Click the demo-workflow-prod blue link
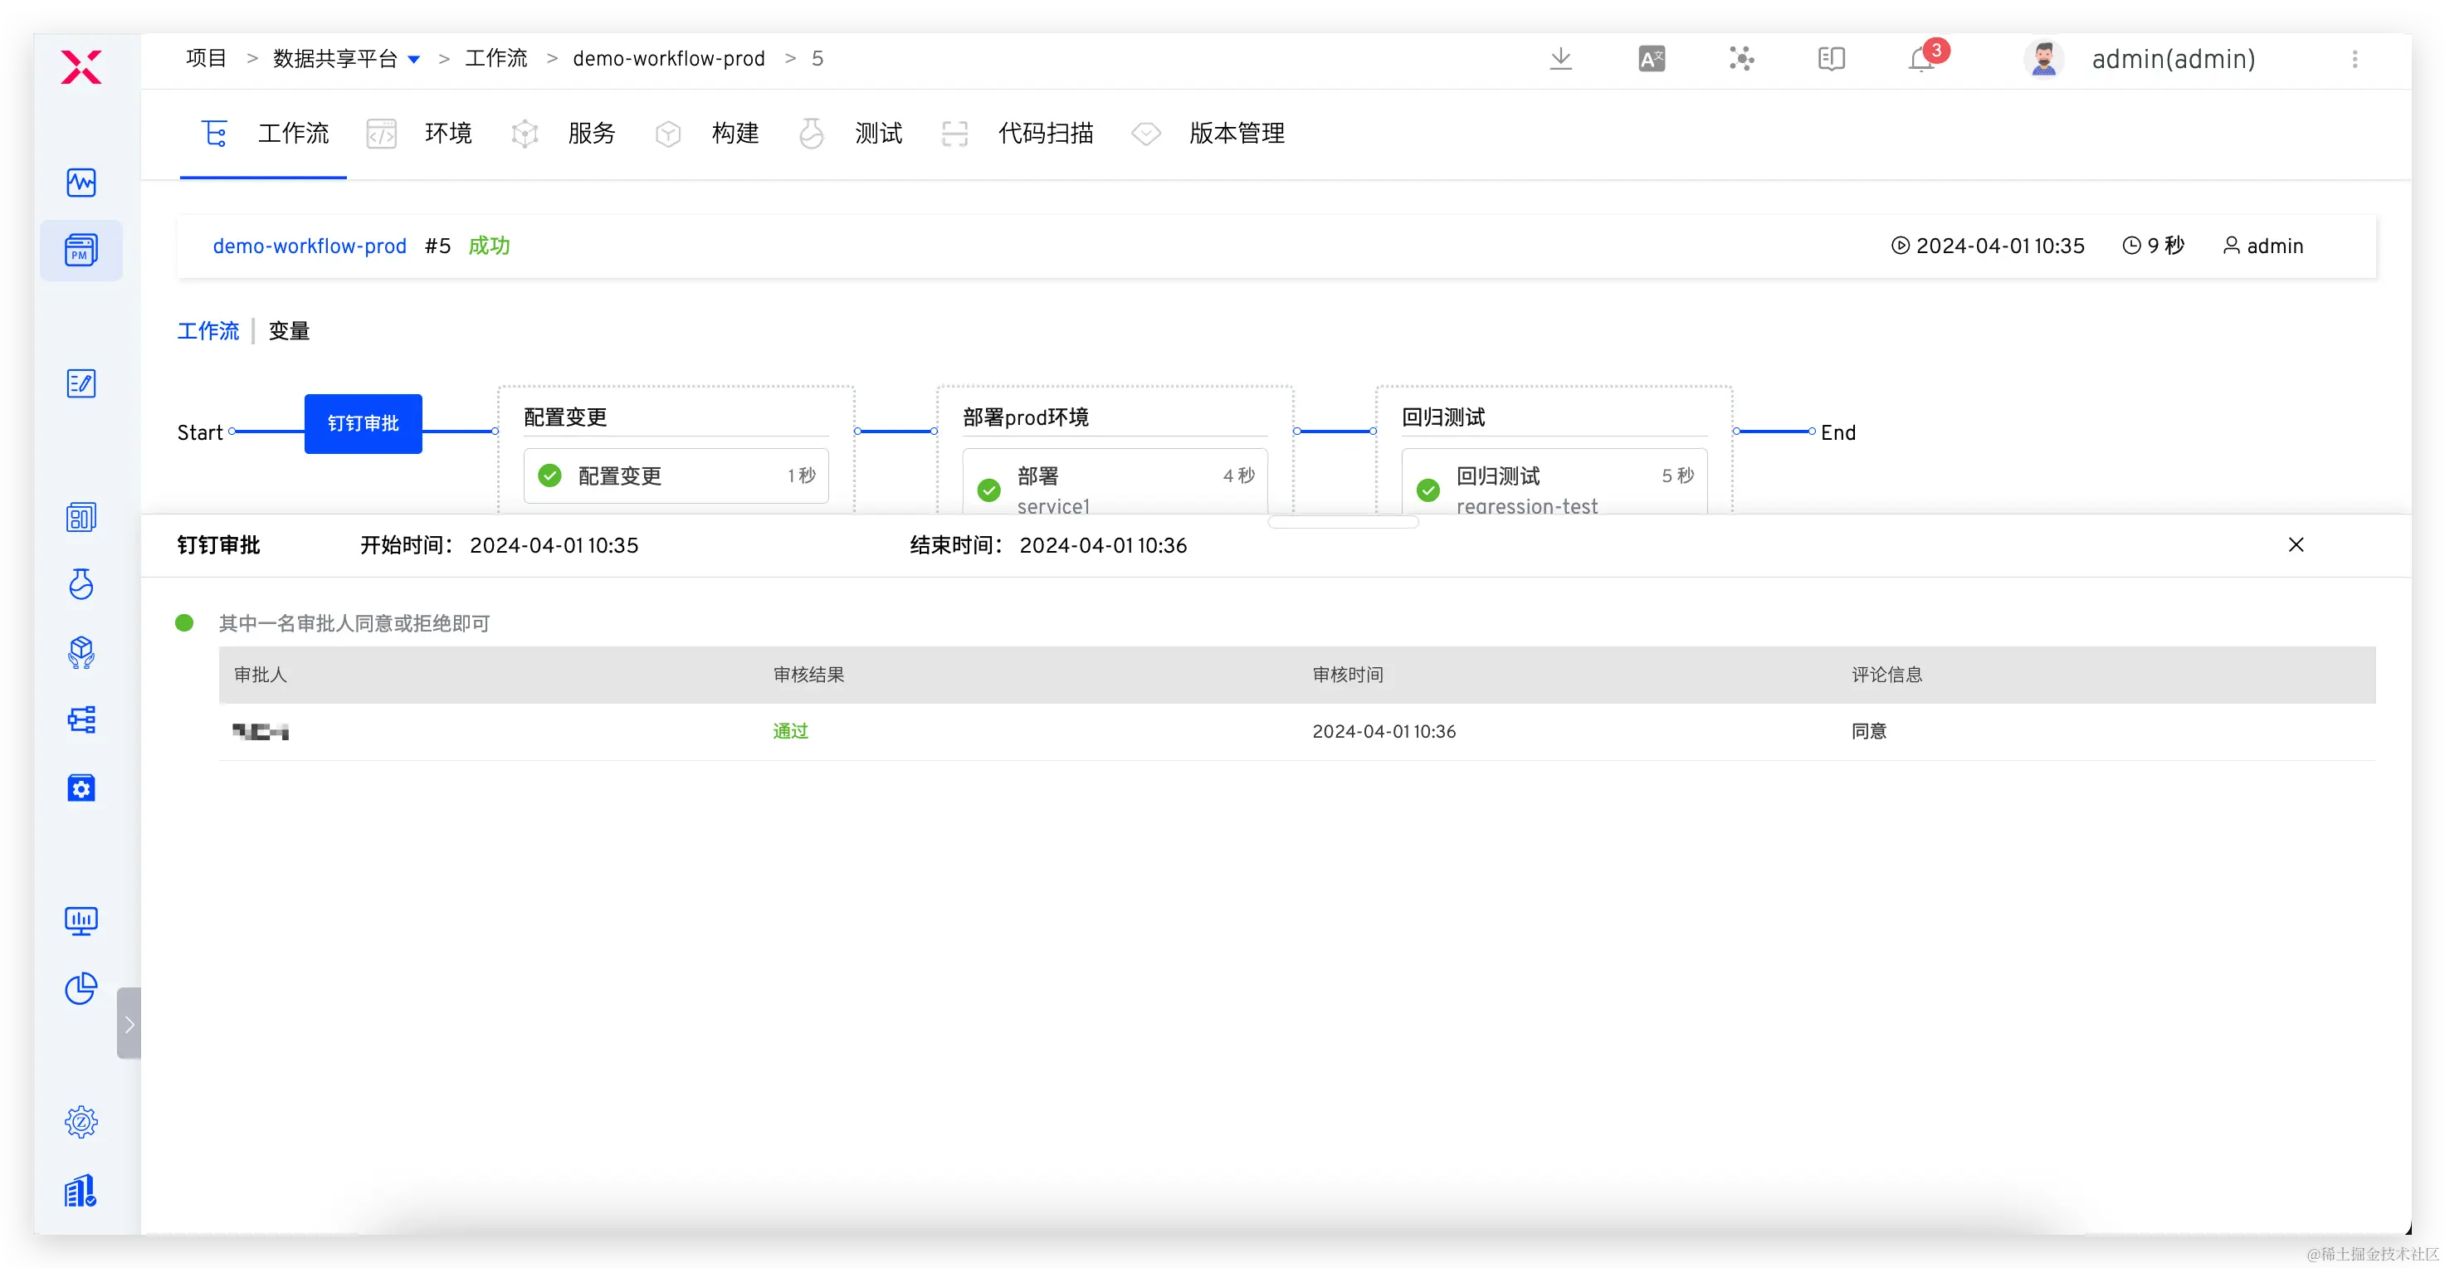 point(310,246)
